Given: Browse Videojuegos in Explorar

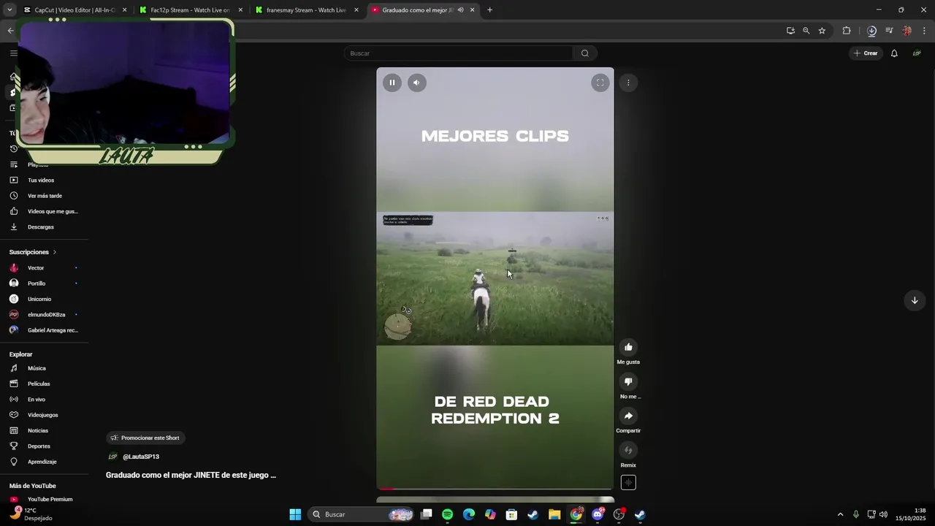Looking at the screenshot, I should click(44, 415).
